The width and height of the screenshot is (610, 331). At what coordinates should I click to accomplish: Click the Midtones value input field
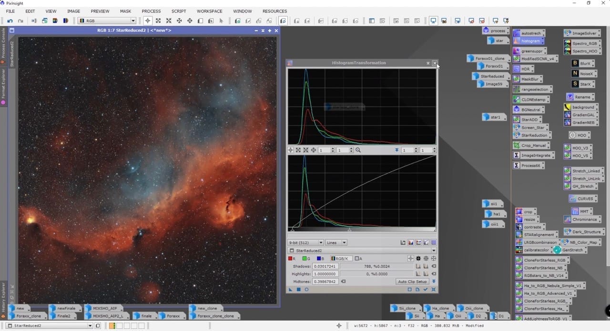[x=325, y=281]
